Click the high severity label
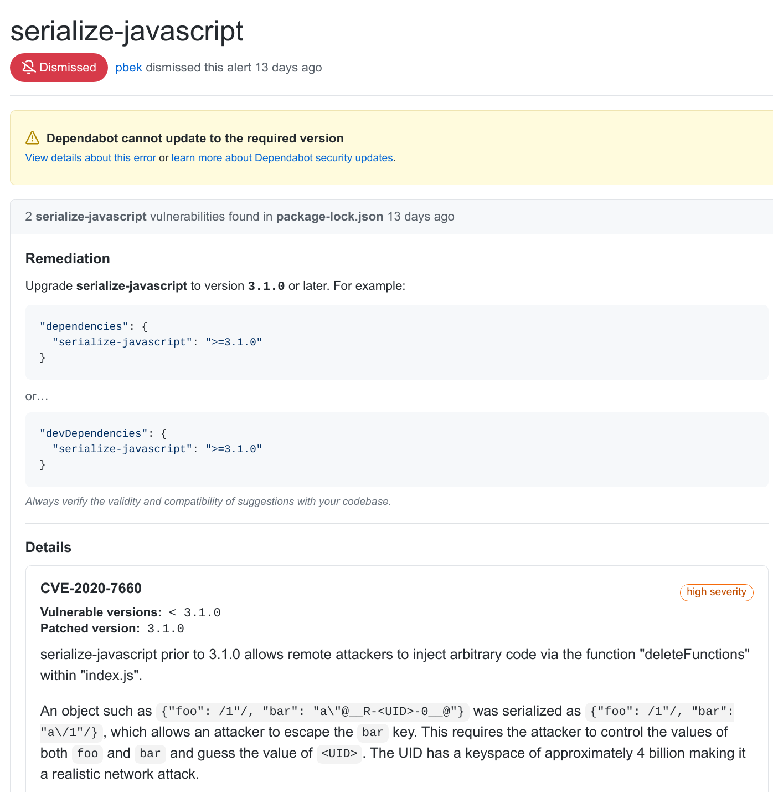The image size is (773, 792). click(x=717, y=592)
